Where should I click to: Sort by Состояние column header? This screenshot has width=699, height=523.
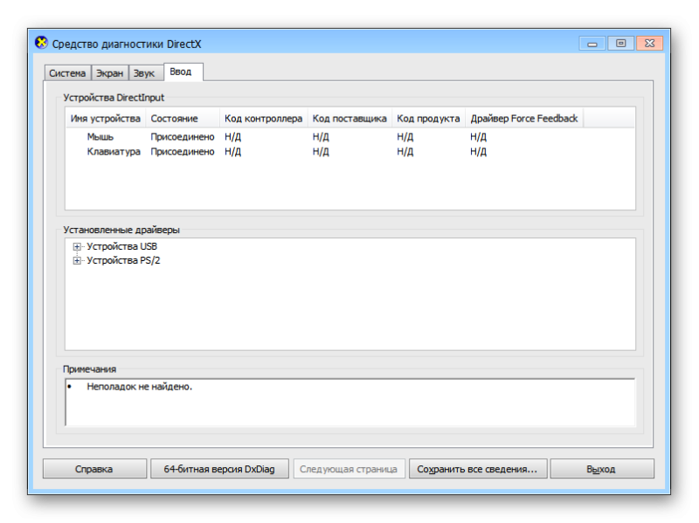pos(183,119)
